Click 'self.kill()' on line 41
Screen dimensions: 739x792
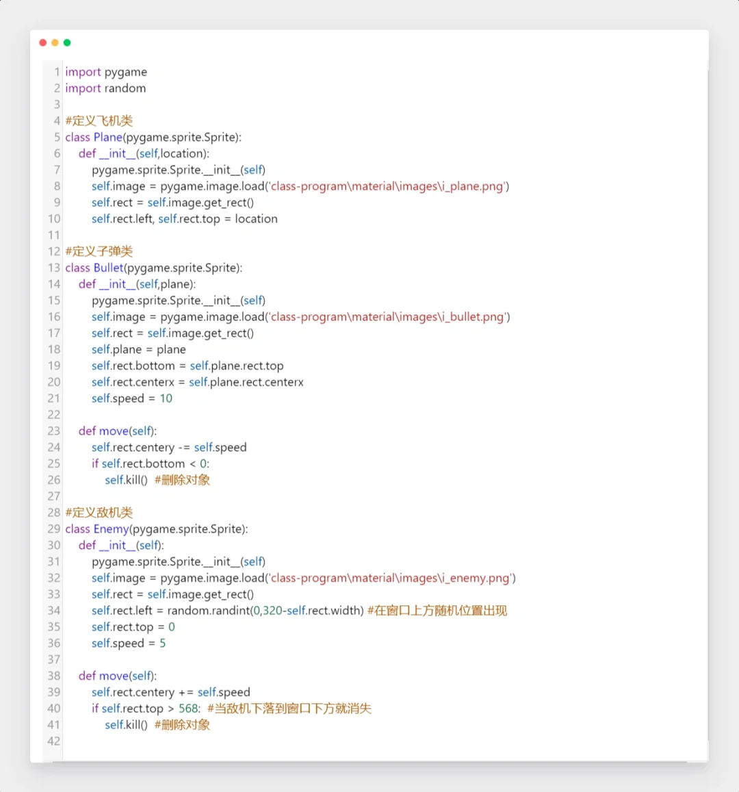tap(126, 726)
